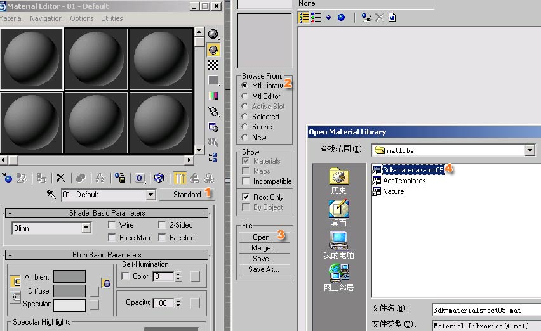The image size is (541, 331).
Task: Toggle the Root Only checkbox
Action: click(246, 197)
